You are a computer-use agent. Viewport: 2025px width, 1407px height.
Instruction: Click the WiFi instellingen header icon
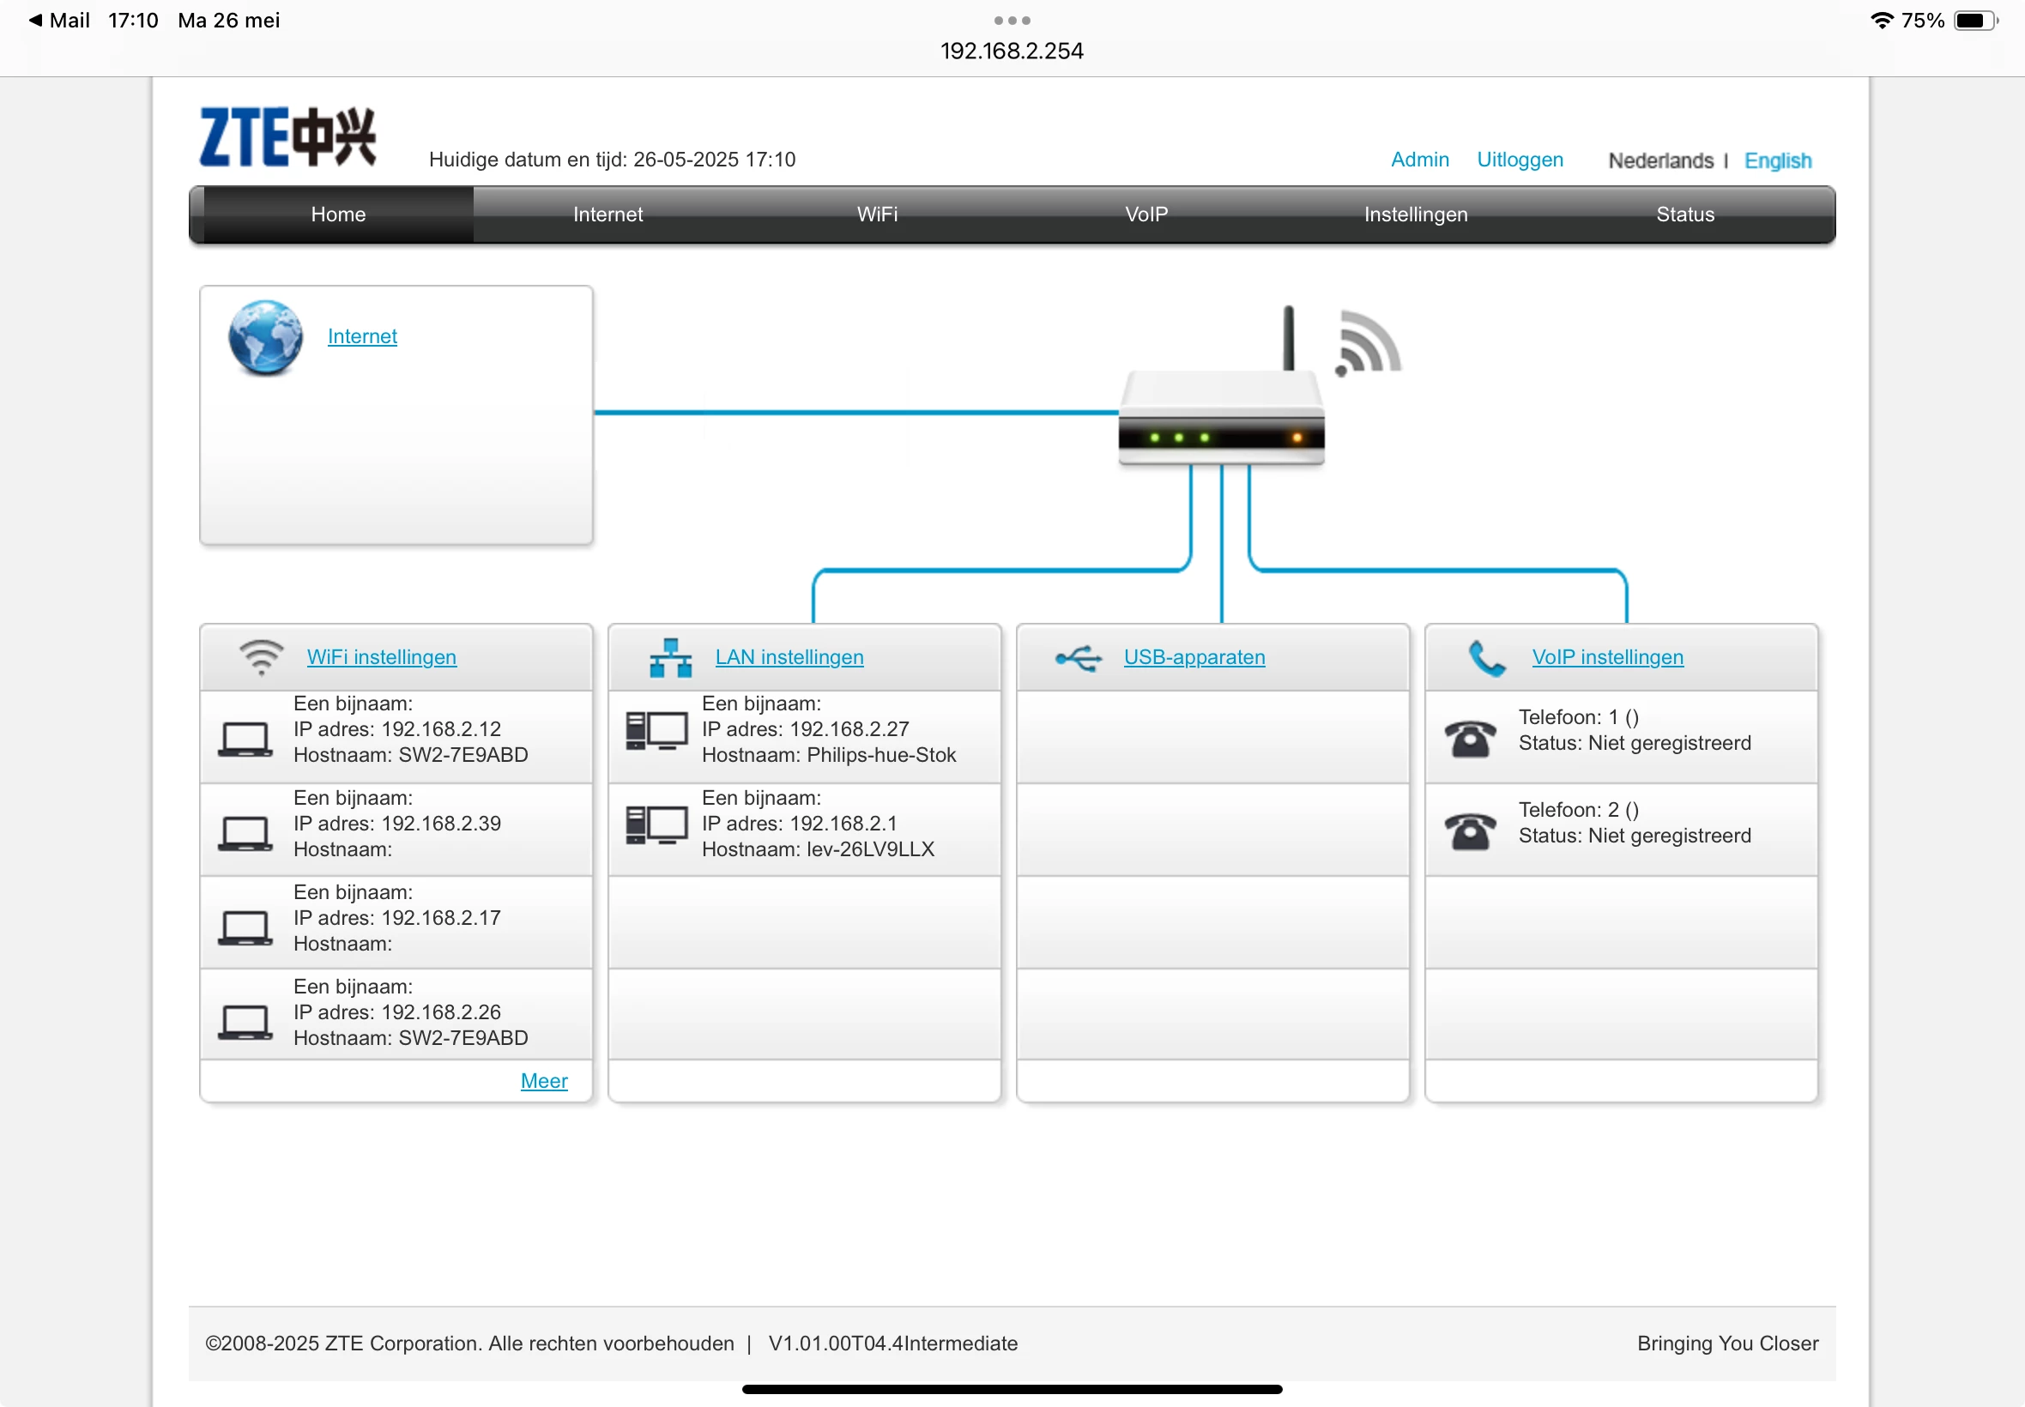(261, 658)
